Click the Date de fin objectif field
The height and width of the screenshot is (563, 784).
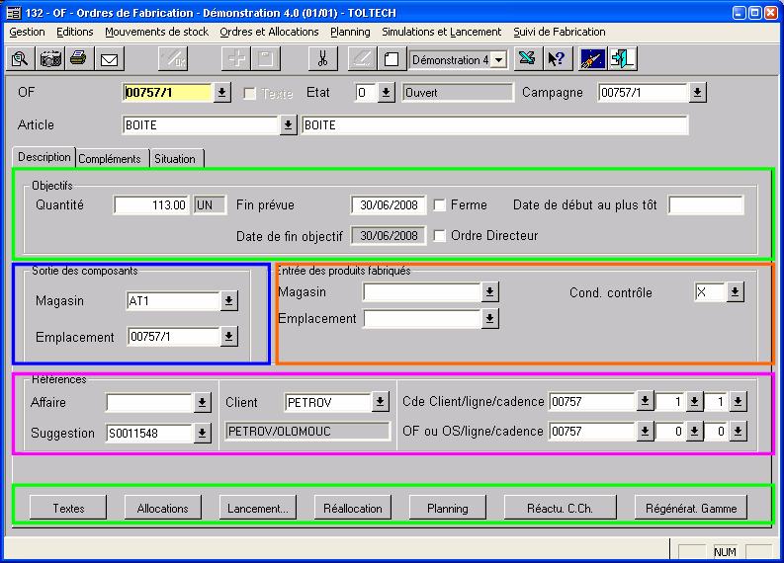389,236
